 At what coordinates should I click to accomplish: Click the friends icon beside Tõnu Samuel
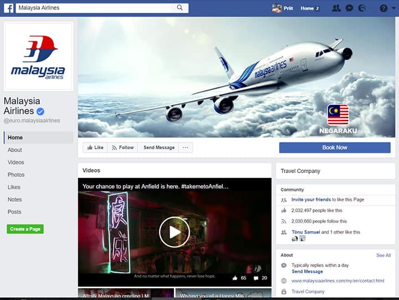click(284, 232)
